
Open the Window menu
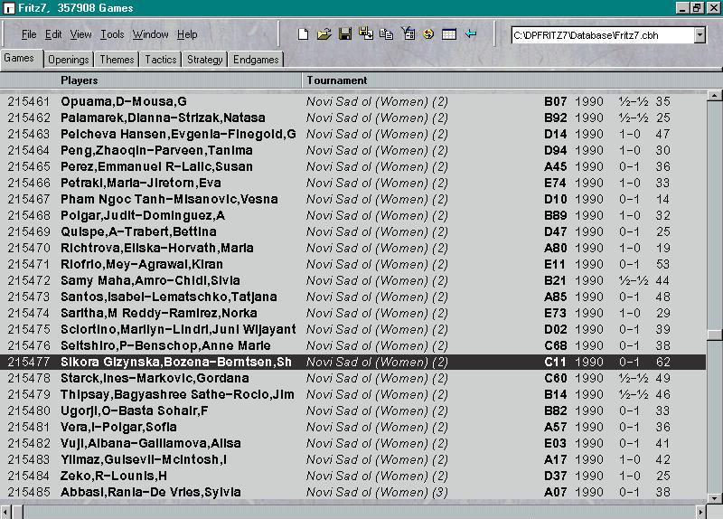tap(150, 34)
